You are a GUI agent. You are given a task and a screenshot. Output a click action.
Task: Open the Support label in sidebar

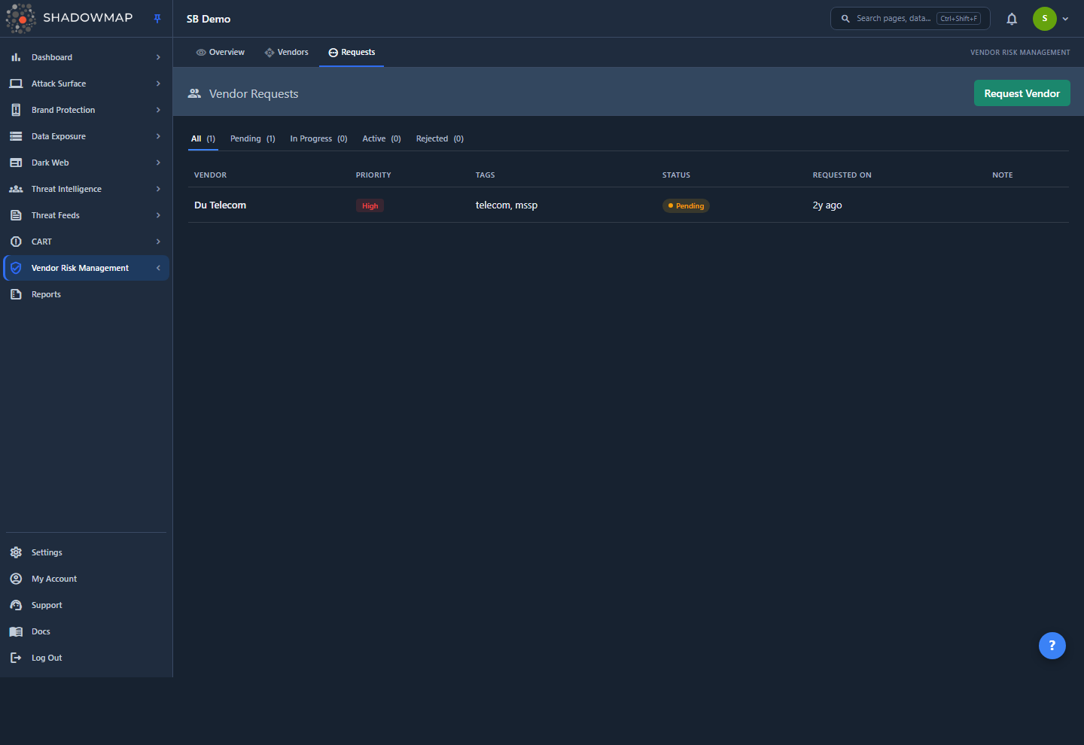(47, 605)
